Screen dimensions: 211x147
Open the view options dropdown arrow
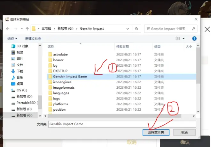(184, 39)
